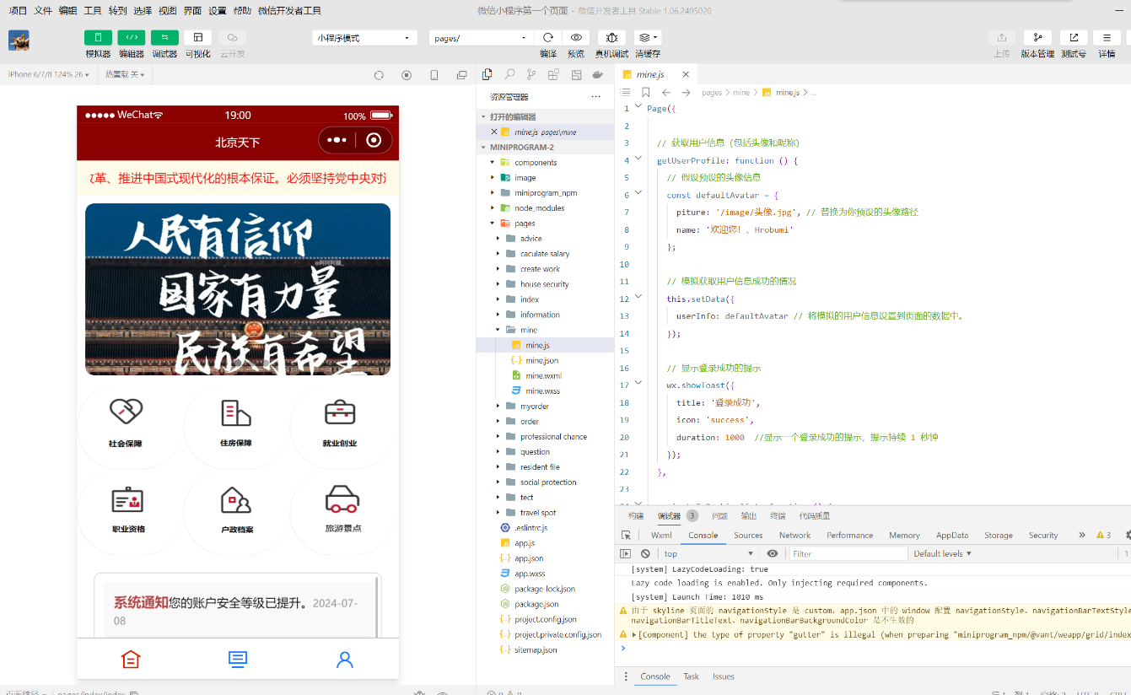
Task: Open Preview with the eye icon
Action: 576,38
